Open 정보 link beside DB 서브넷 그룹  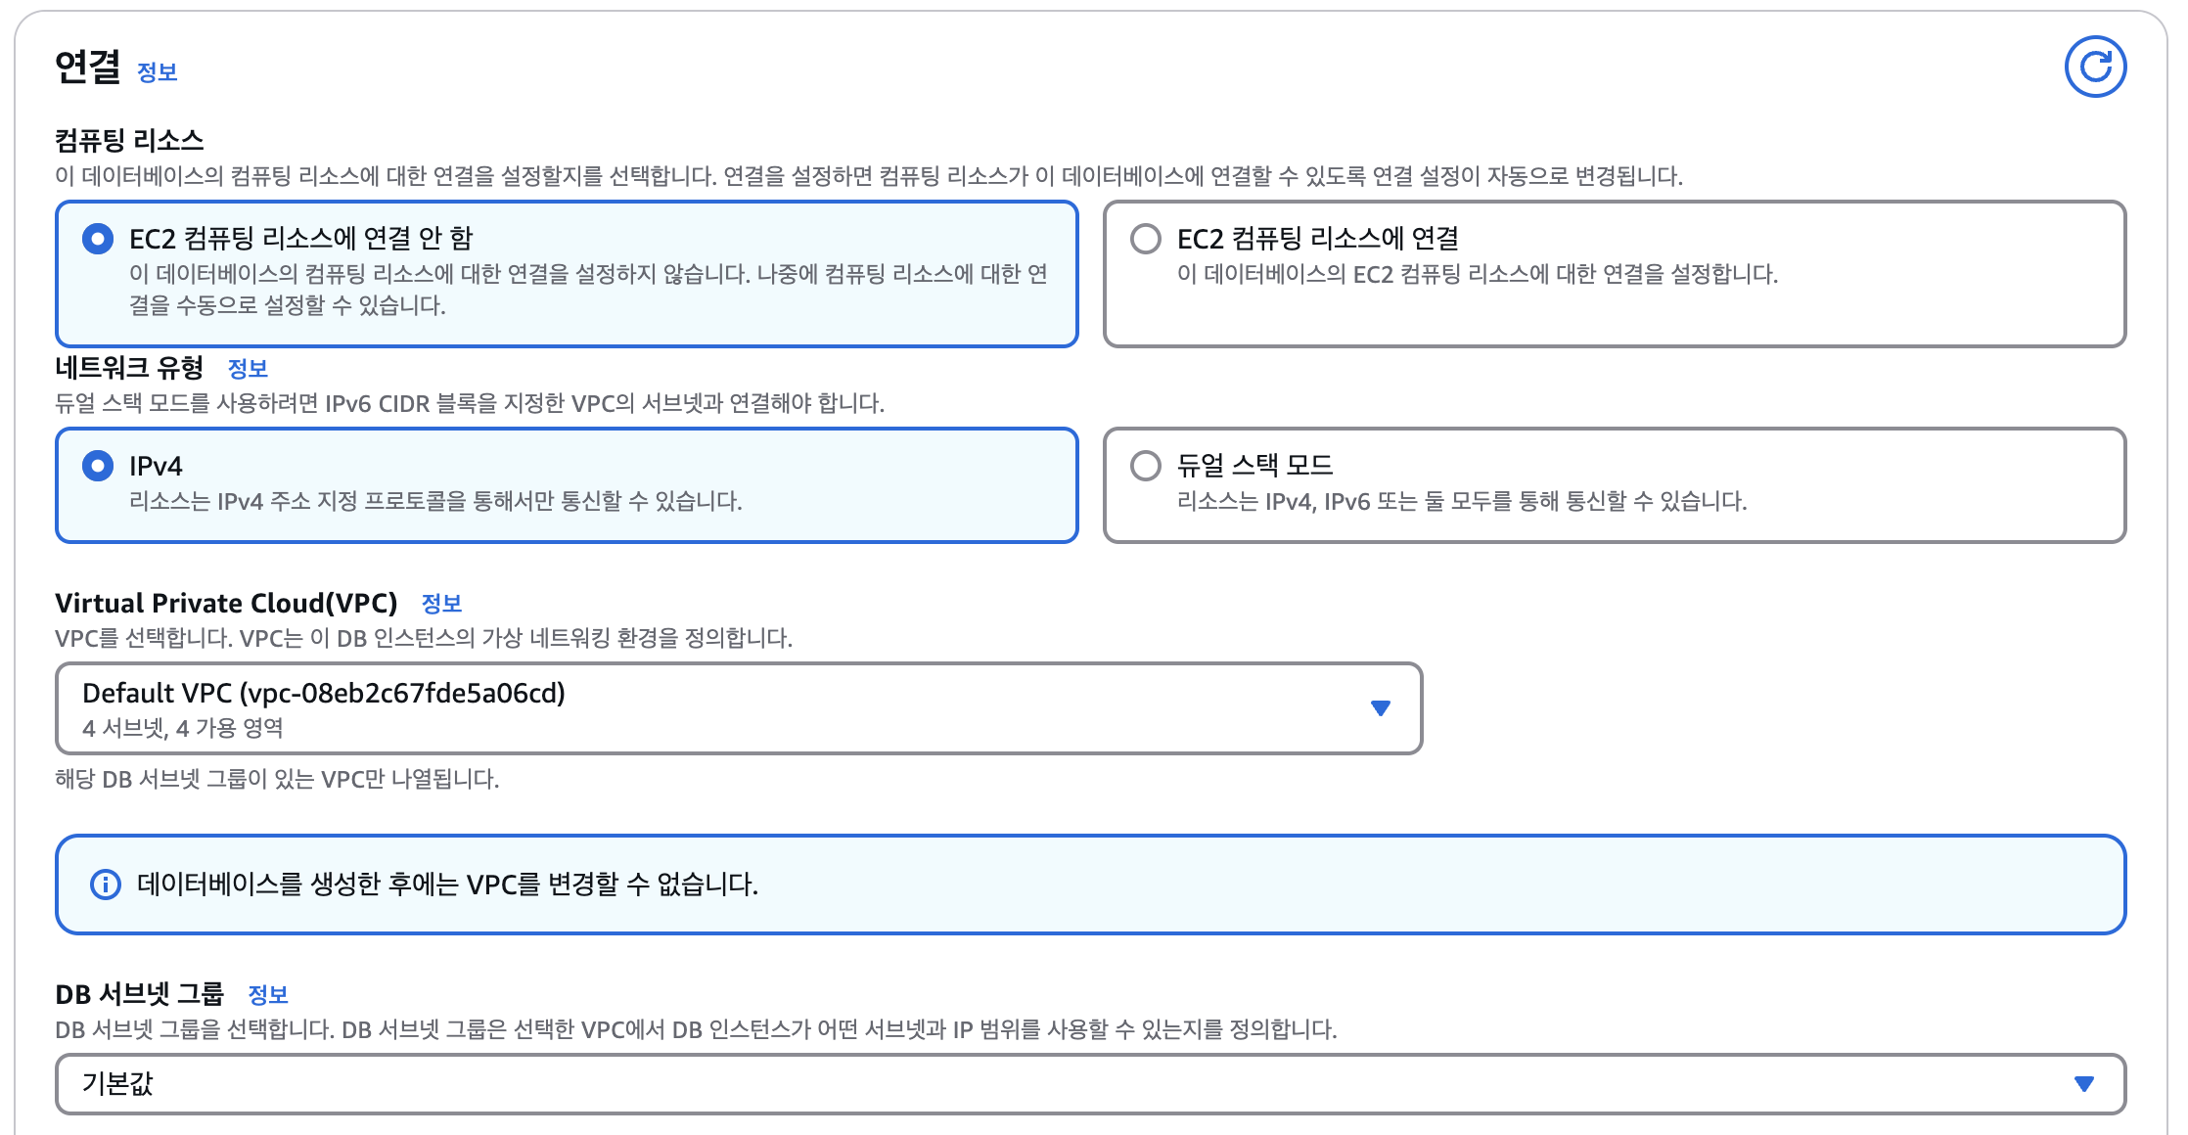pos(267,995)
